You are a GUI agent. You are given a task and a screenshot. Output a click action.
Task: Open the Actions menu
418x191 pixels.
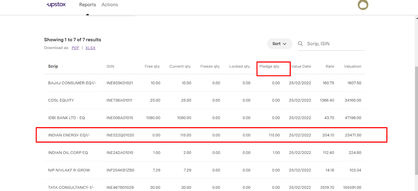point(110,5)
